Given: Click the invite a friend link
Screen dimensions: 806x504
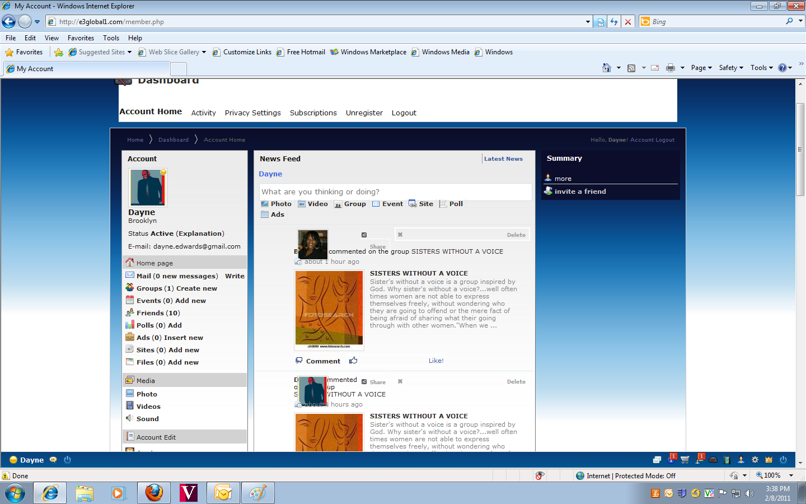Looking at the screenshot, I should click(x=580, y=192).
